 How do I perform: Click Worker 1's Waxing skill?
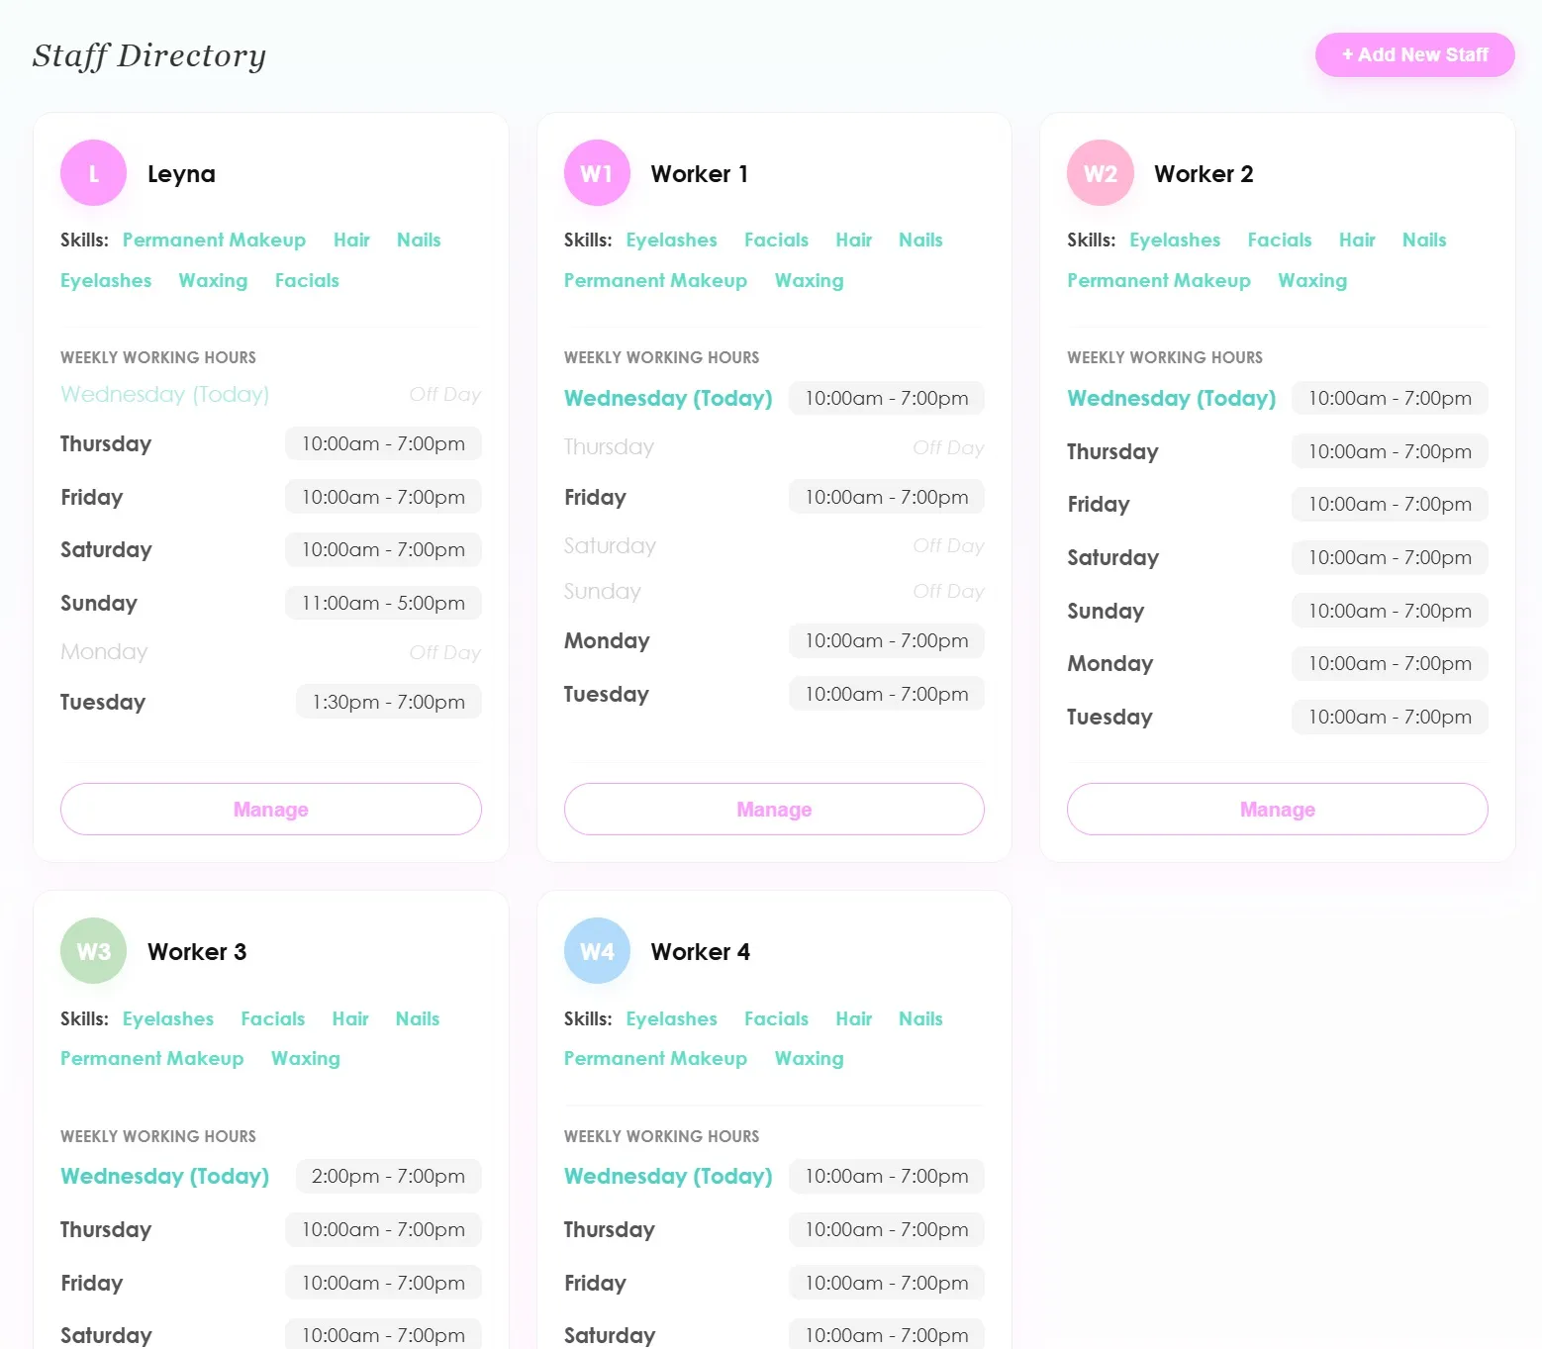coord(809,280)
